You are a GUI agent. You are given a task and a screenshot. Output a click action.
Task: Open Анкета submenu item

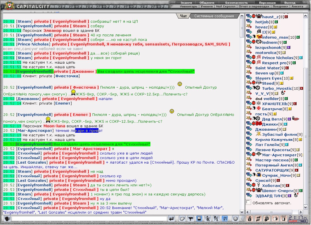click(297, 6)
